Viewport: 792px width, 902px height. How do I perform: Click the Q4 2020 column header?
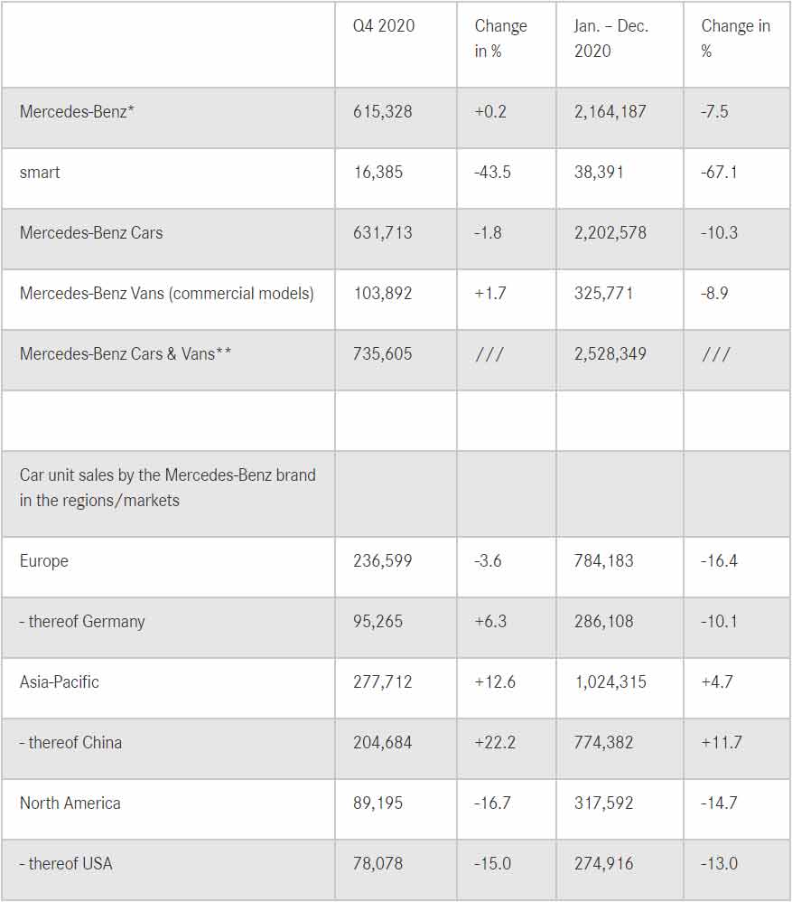[384, 26]
